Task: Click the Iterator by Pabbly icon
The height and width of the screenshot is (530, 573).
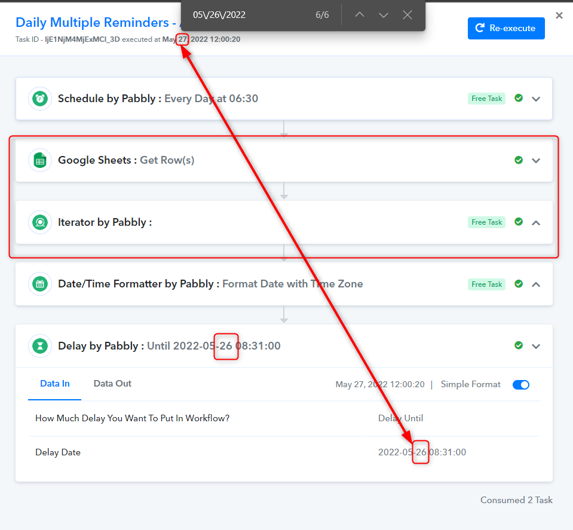Action: (x=40, y=222)
